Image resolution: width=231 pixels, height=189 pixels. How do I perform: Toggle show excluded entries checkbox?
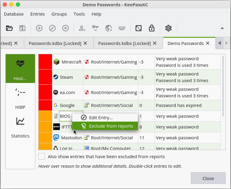[42, 156]
